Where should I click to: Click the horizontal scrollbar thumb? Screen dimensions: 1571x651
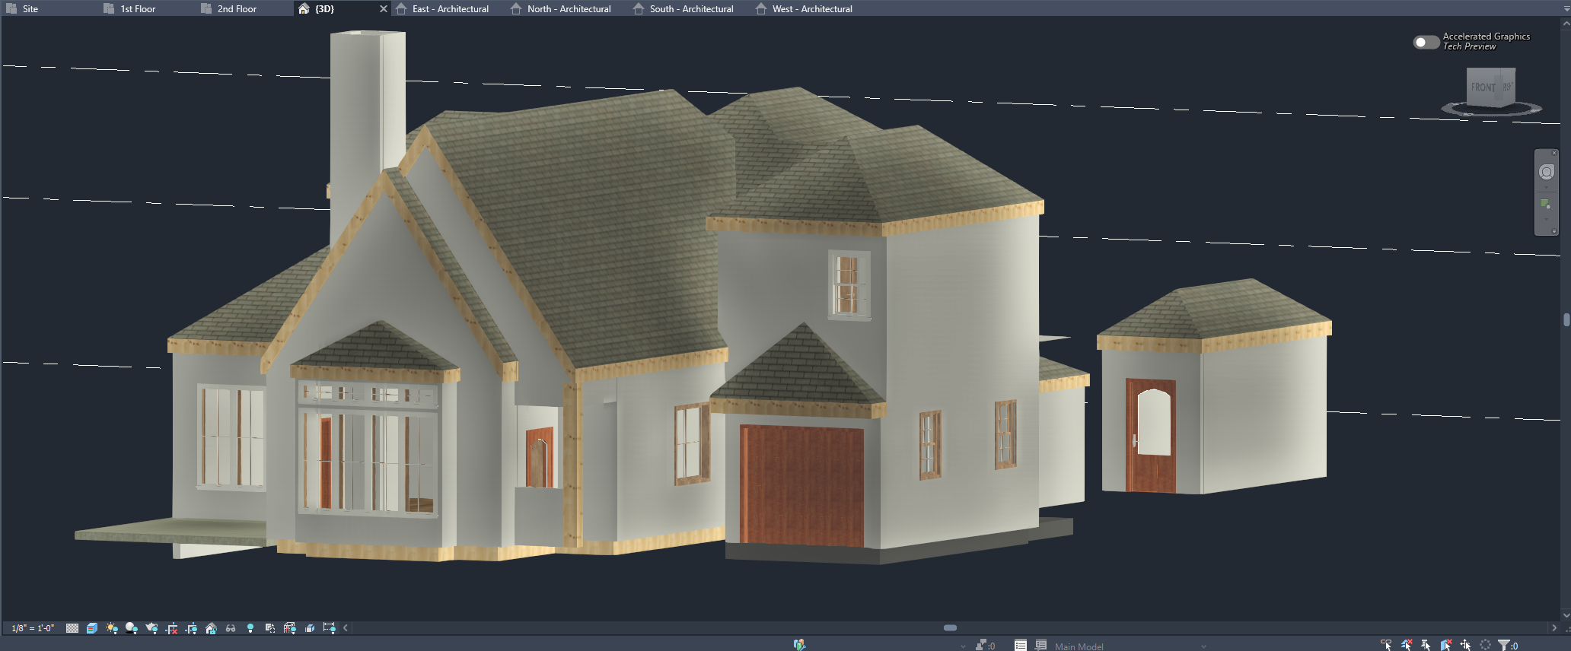950,628
